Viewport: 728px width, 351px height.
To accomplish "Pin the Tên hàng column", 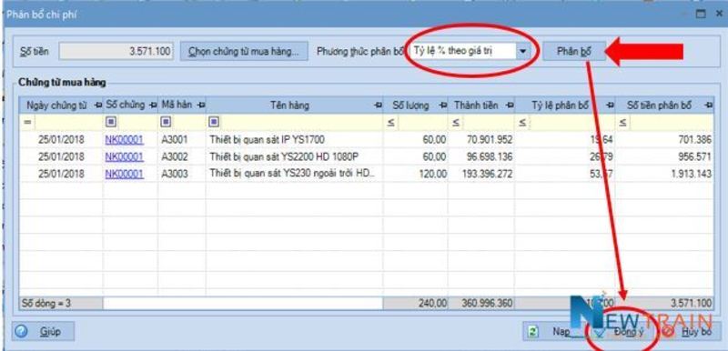I will pos(379,105).
